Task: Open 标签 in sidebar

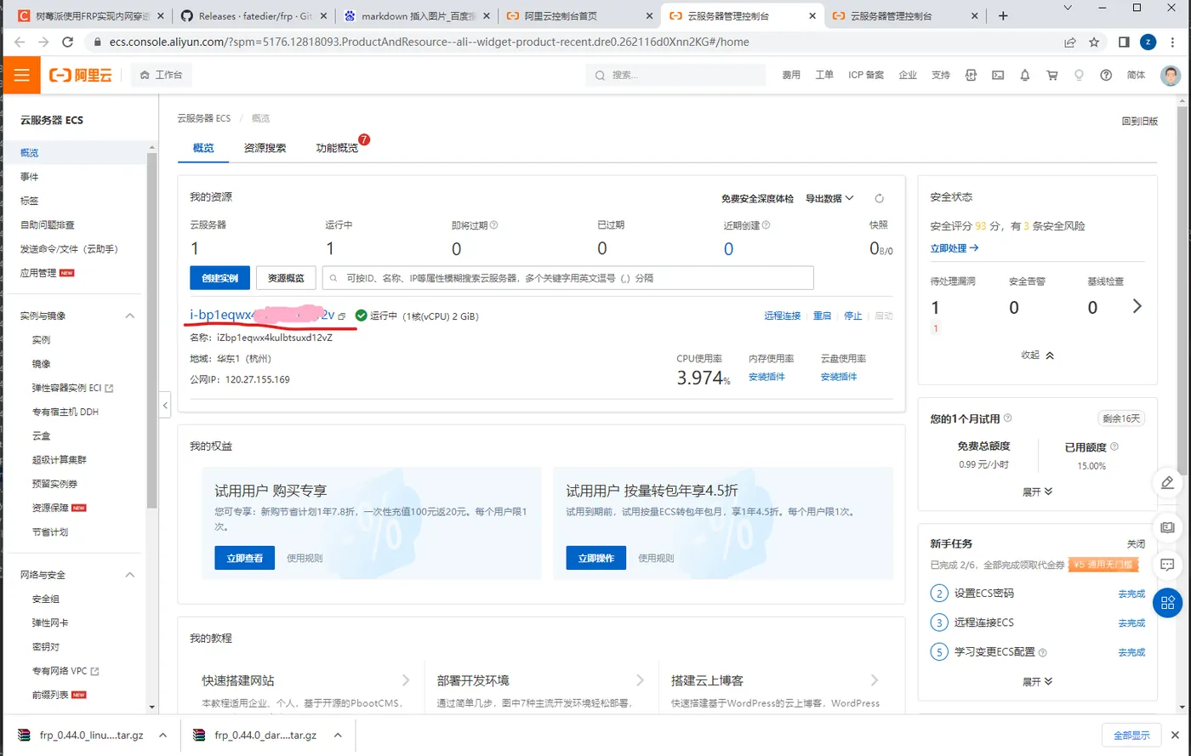Action: click(29, 201)
